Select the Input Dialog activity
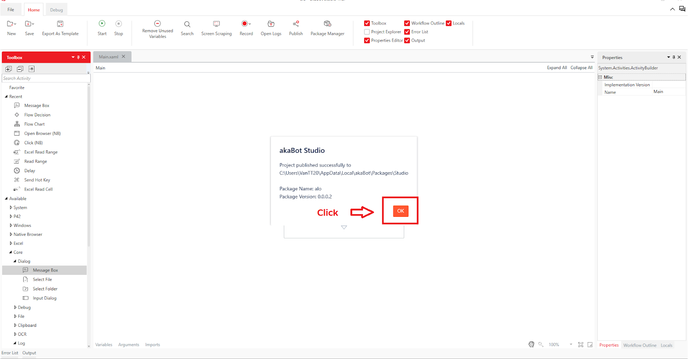This screenshot has width=688, height=359. click(44, 298)
